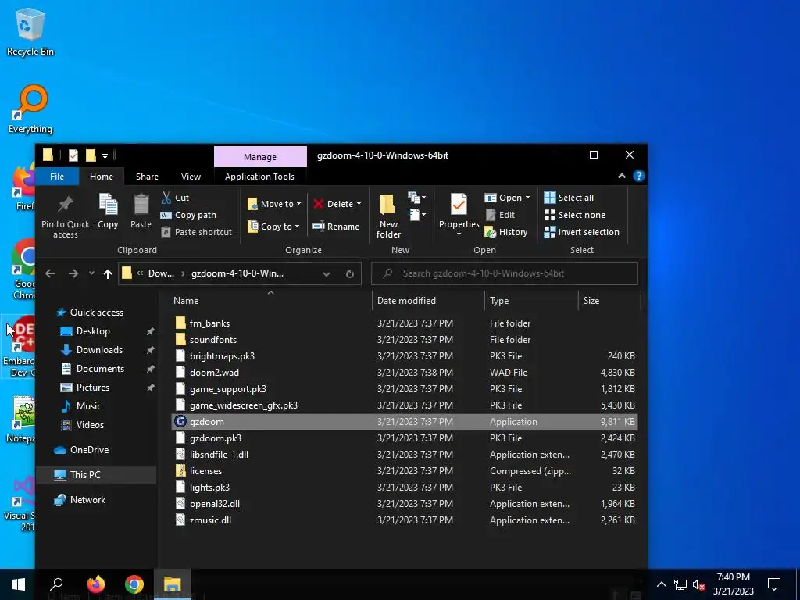Sort files by the Name column
This screenshot has height=600, width=800.
pos(270,301)
